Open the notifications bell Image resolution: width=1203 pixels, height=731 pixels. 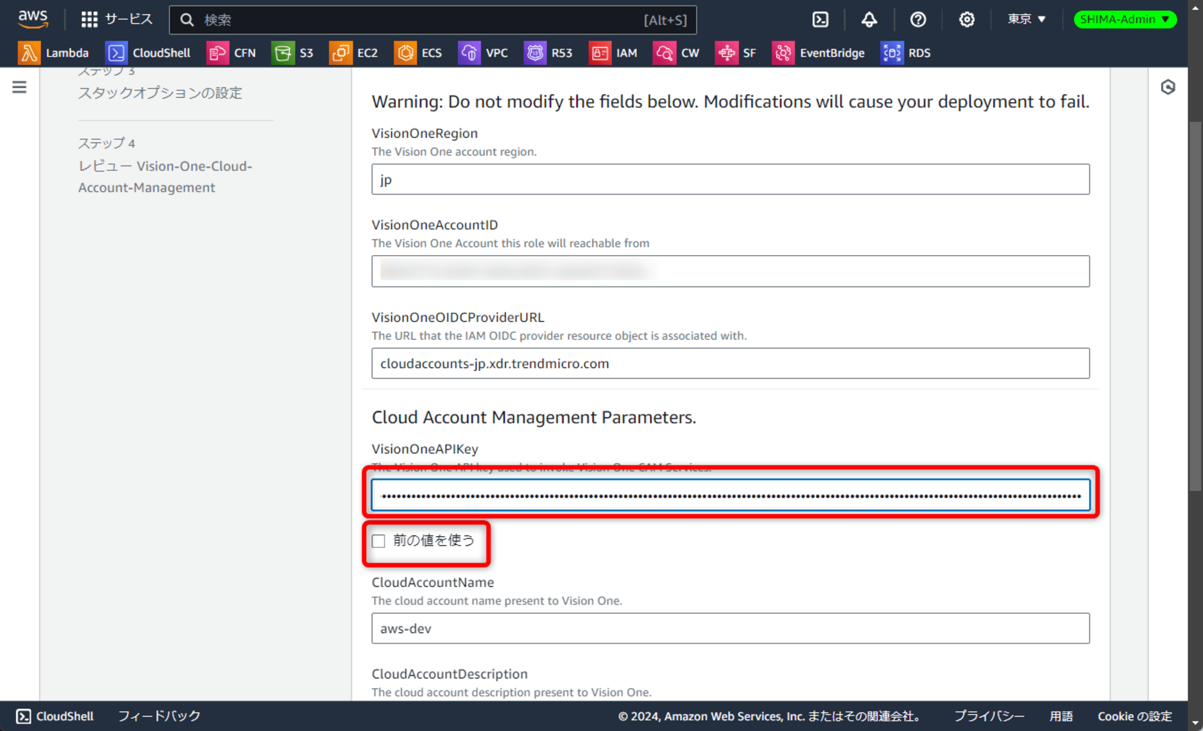(x=869, y=20)
